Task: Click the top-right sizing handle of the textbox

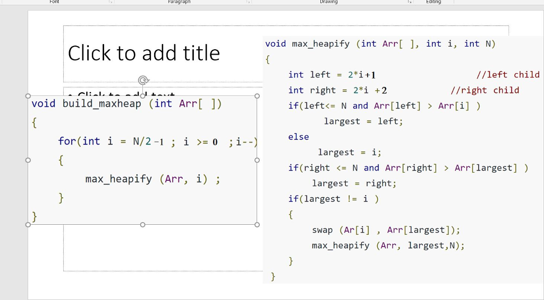Action: coord(257,96)
